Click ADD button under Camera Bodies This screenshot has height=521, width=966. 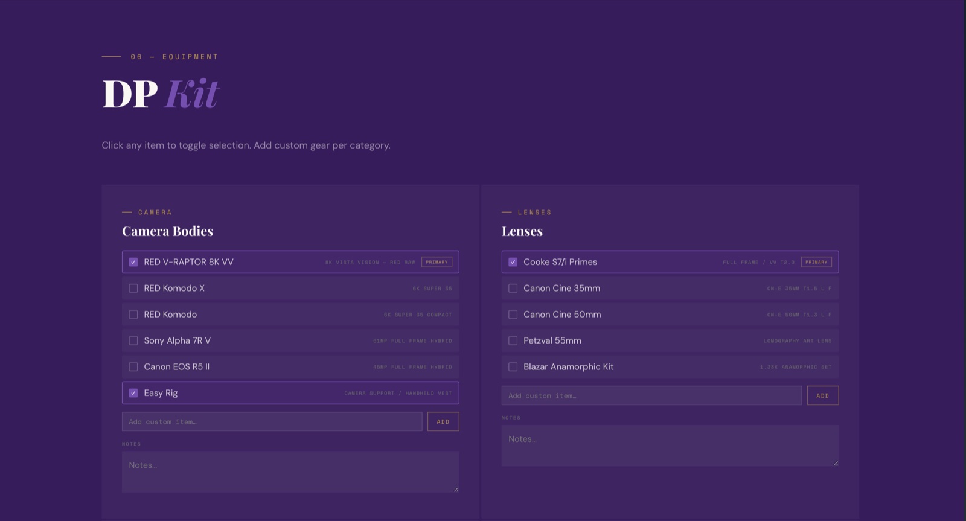443,422
